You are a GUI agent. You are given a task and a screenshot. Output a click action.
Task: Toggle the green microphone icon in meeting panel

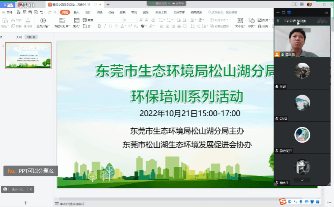(278, 21)
